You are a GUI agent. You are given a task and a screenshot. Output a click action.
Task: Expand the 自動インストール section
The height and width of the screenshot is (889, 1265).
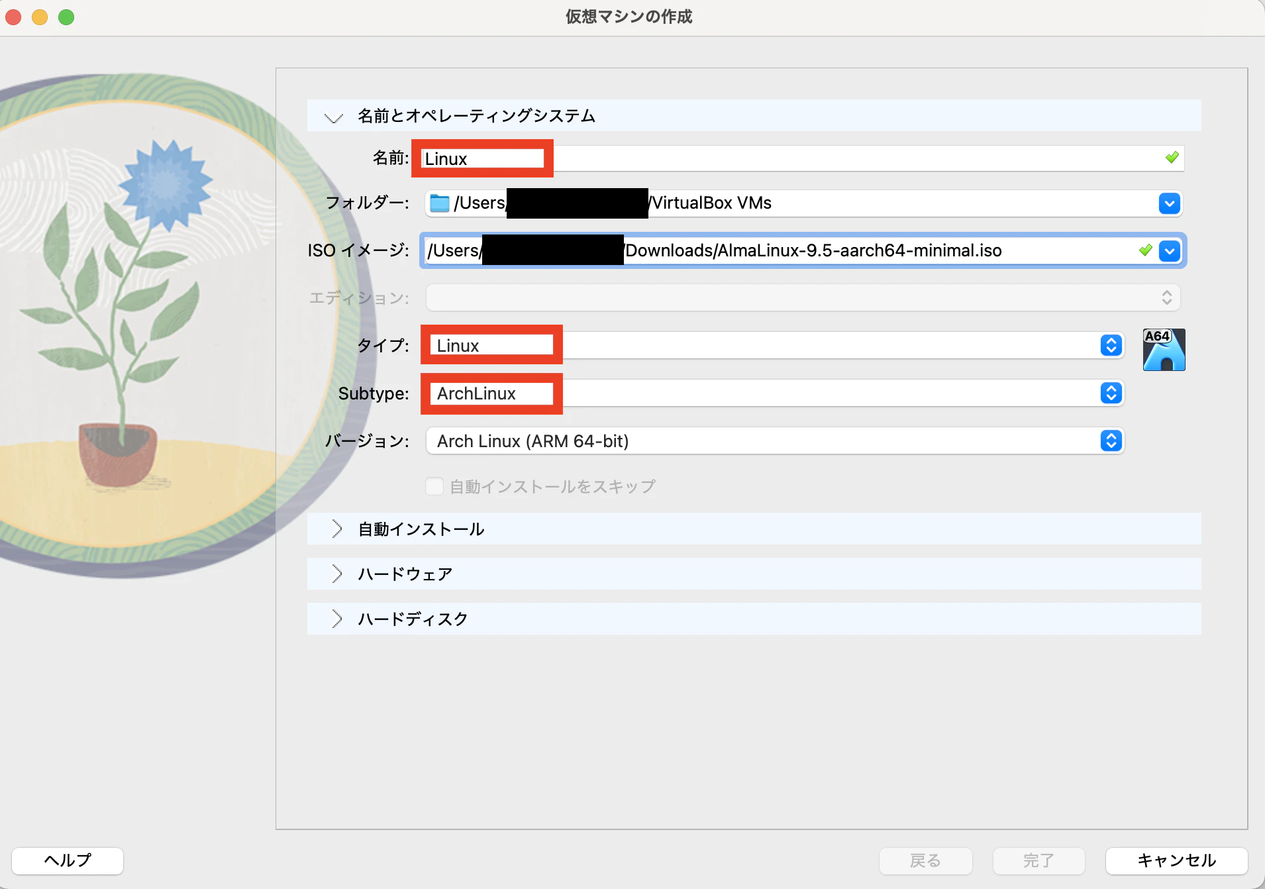(x=336, y=529)
